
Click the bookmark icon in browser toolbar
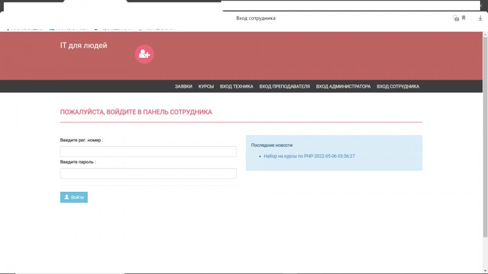(464, 18)
